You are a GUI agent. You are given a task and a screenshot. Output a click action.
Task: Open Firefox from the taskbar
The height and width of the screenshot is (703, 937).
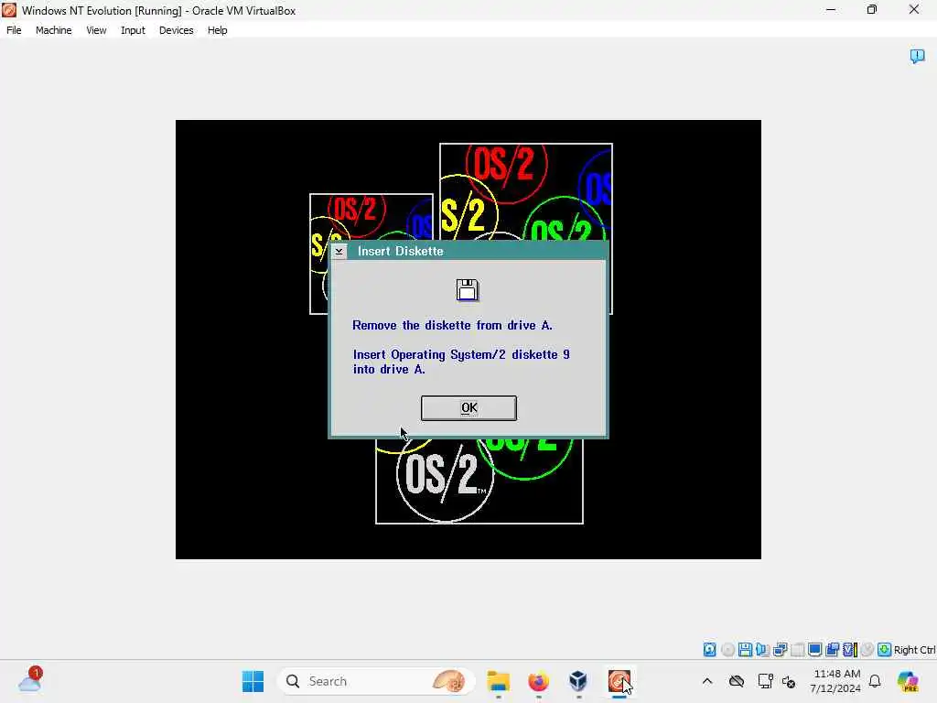click(538, 681)
